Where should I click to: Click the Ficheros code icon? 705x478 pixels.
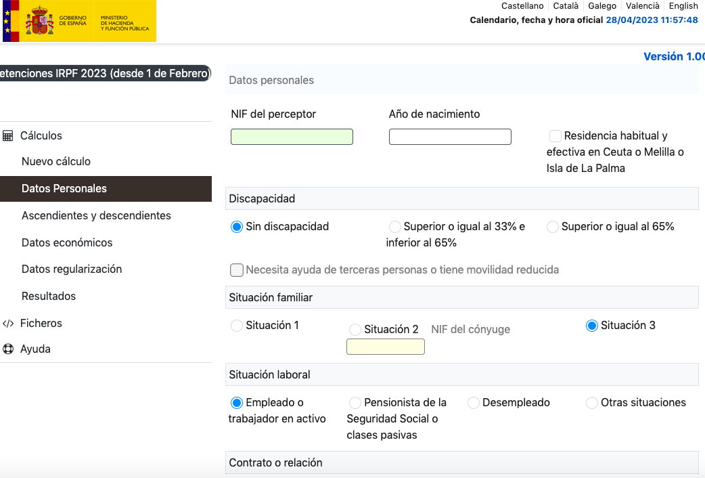(x=7, y=323)
